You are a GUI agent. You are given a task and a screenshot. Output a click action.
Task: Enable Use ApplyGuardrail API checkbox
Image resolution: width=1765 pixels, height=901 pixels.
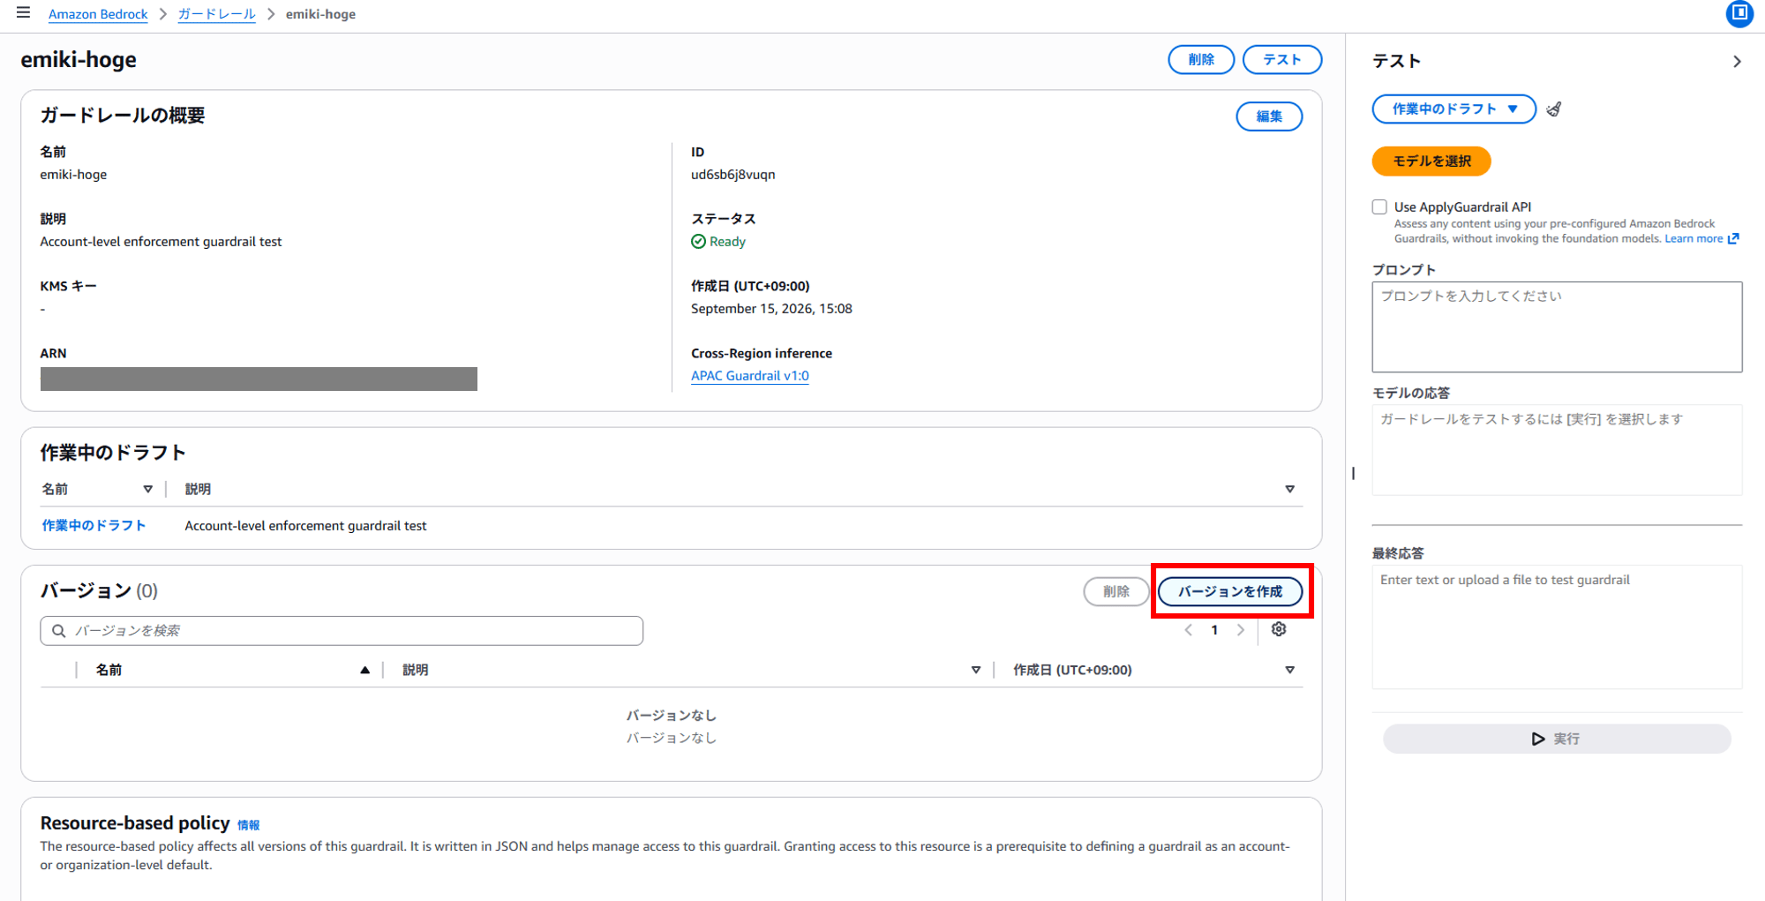(x=1379, y=207)
